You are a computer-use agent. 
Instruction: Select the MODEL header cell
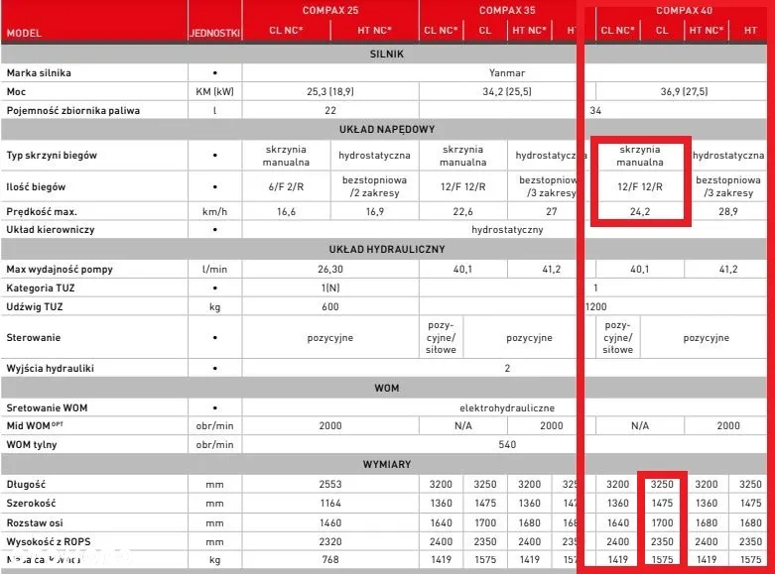[24, 33]
